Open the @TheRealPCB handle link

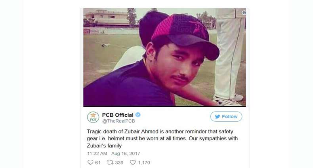[x=118, y=121]
